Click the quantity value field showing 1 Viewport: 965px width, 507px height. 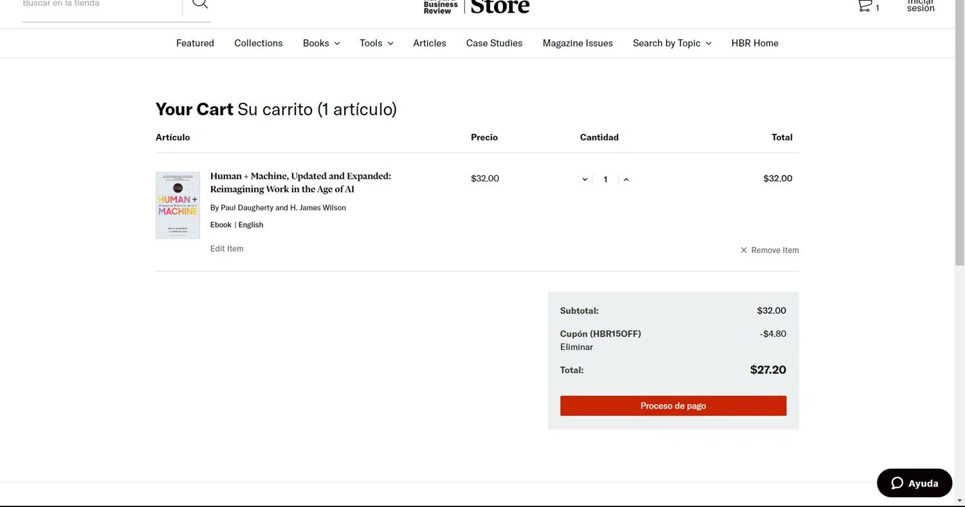pos(605,180)
